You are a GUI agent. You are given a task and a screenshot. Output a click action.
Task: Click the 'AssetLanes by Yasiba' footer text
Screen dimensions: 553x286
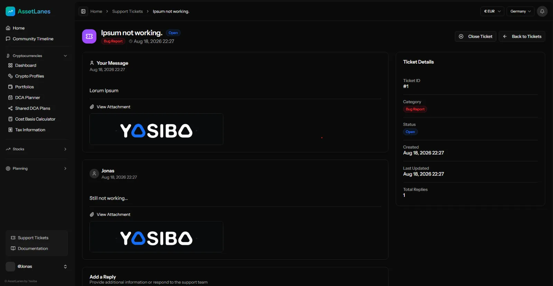click(21, 281)
